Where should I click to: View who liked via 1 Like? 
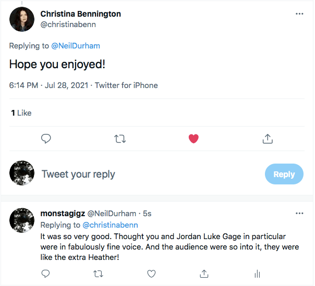[21, 113]
